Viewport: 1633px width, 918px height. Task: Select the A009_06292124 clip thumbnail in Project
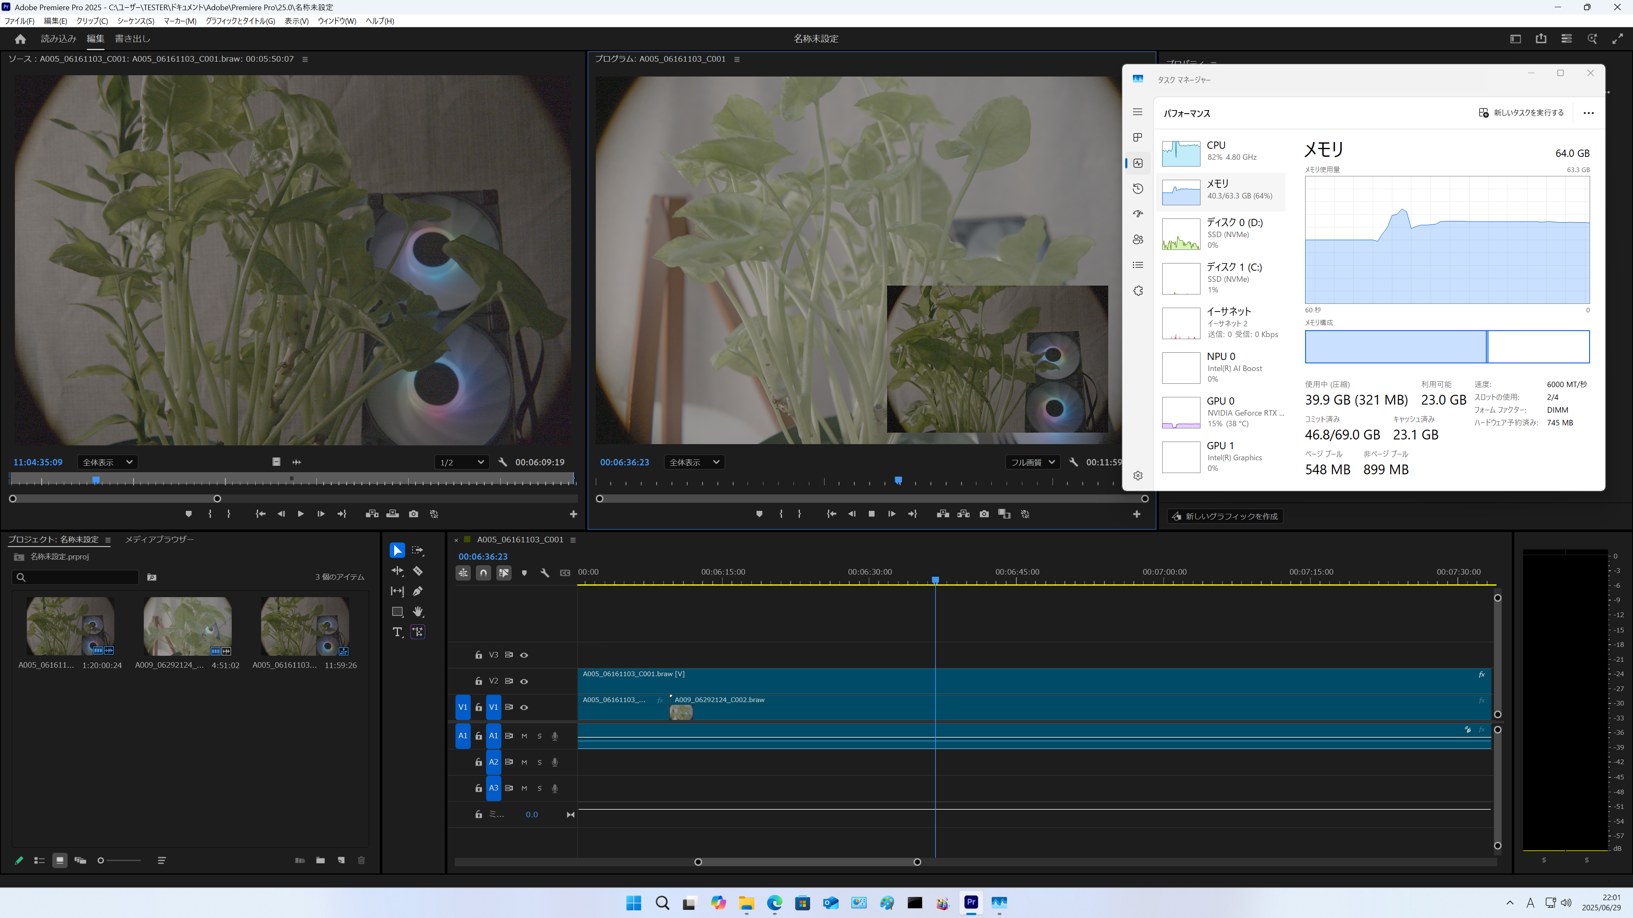click(188, 626)
